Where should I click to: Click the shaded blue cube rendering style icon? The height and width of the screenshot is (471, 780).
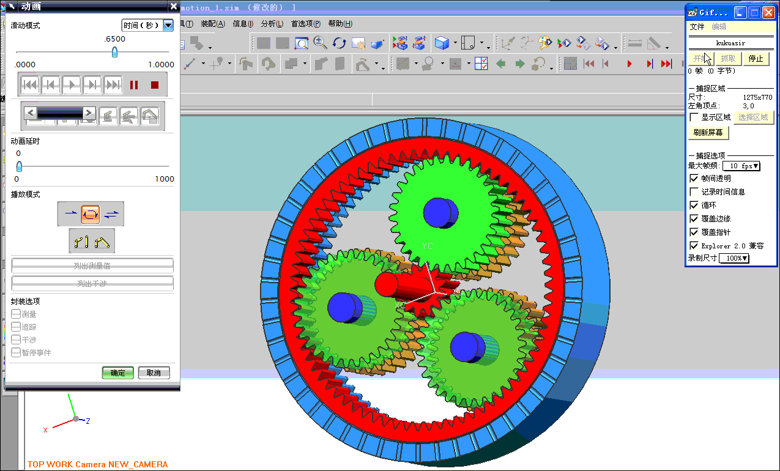441,43
